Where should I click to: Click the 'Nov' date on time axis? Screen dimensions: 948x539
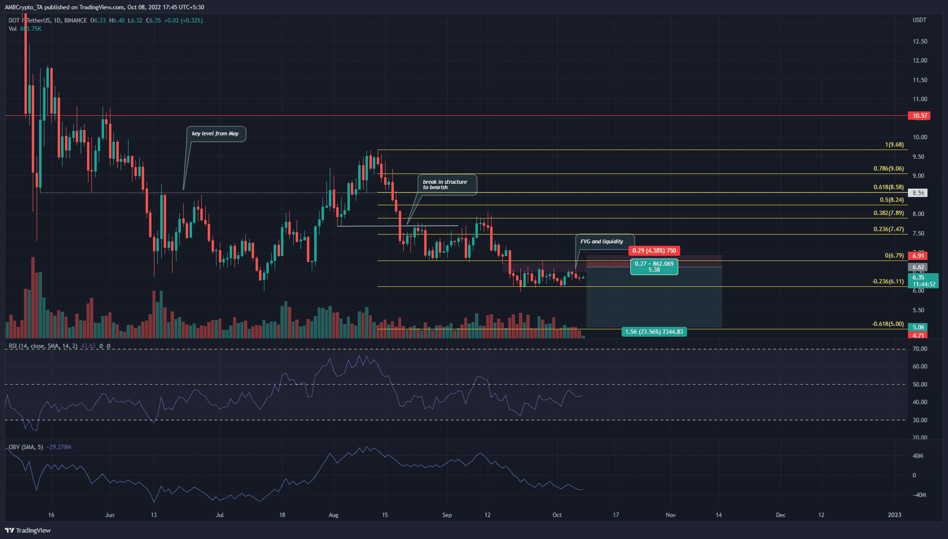[671, 515]
